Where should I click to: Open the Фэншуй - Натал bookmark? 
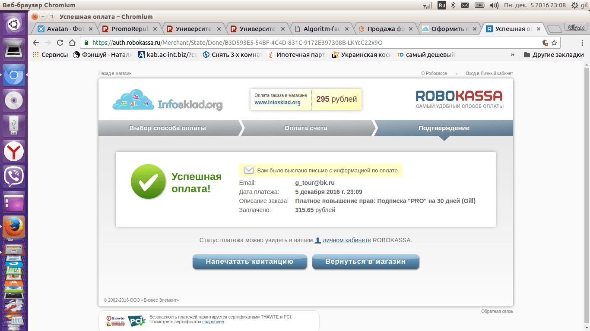pyautogui.click(x=103, y=55)
